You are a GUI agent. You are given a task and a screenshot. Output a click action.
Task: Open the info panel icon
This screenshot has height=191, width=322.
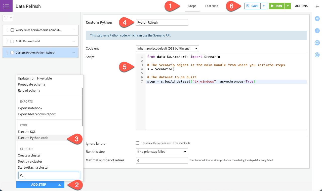(317, 31)
